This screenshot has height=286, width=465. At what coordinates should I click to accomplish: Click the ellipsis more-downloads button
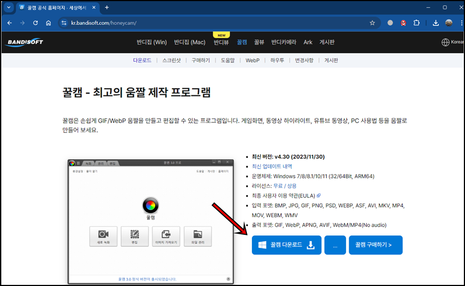(335, 245)
